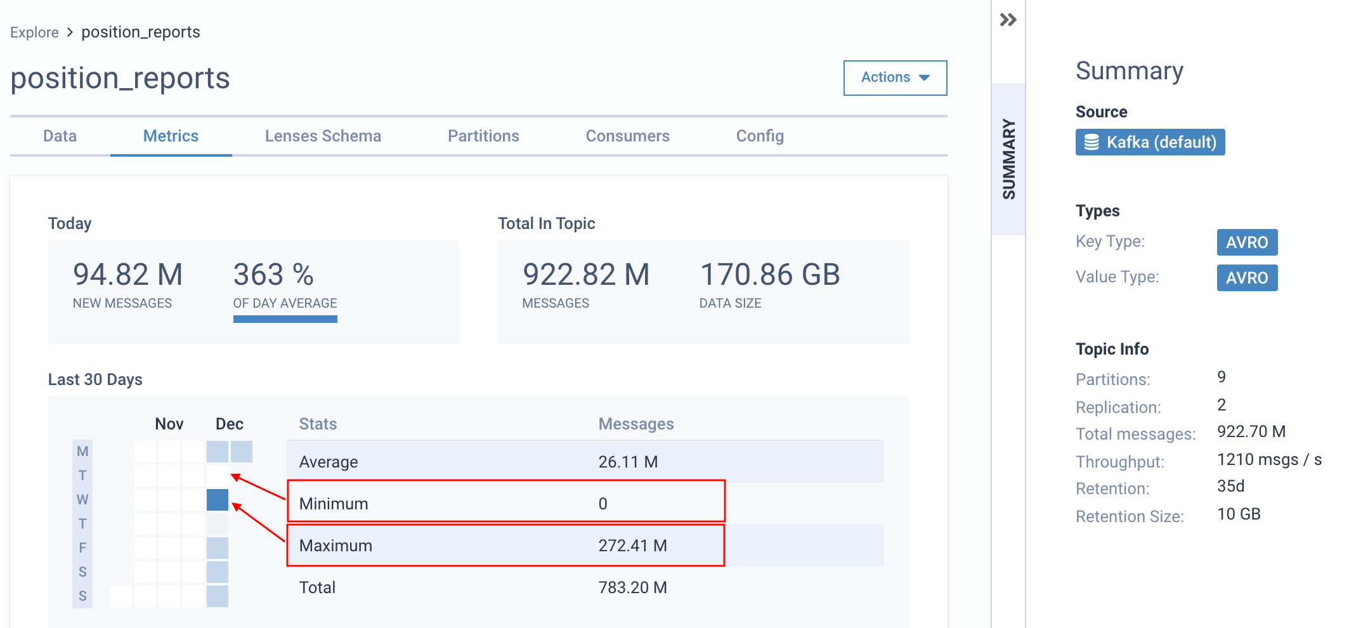Switch to the Data tab
The height and width of the screenshot is (628, 1349).
60,136
